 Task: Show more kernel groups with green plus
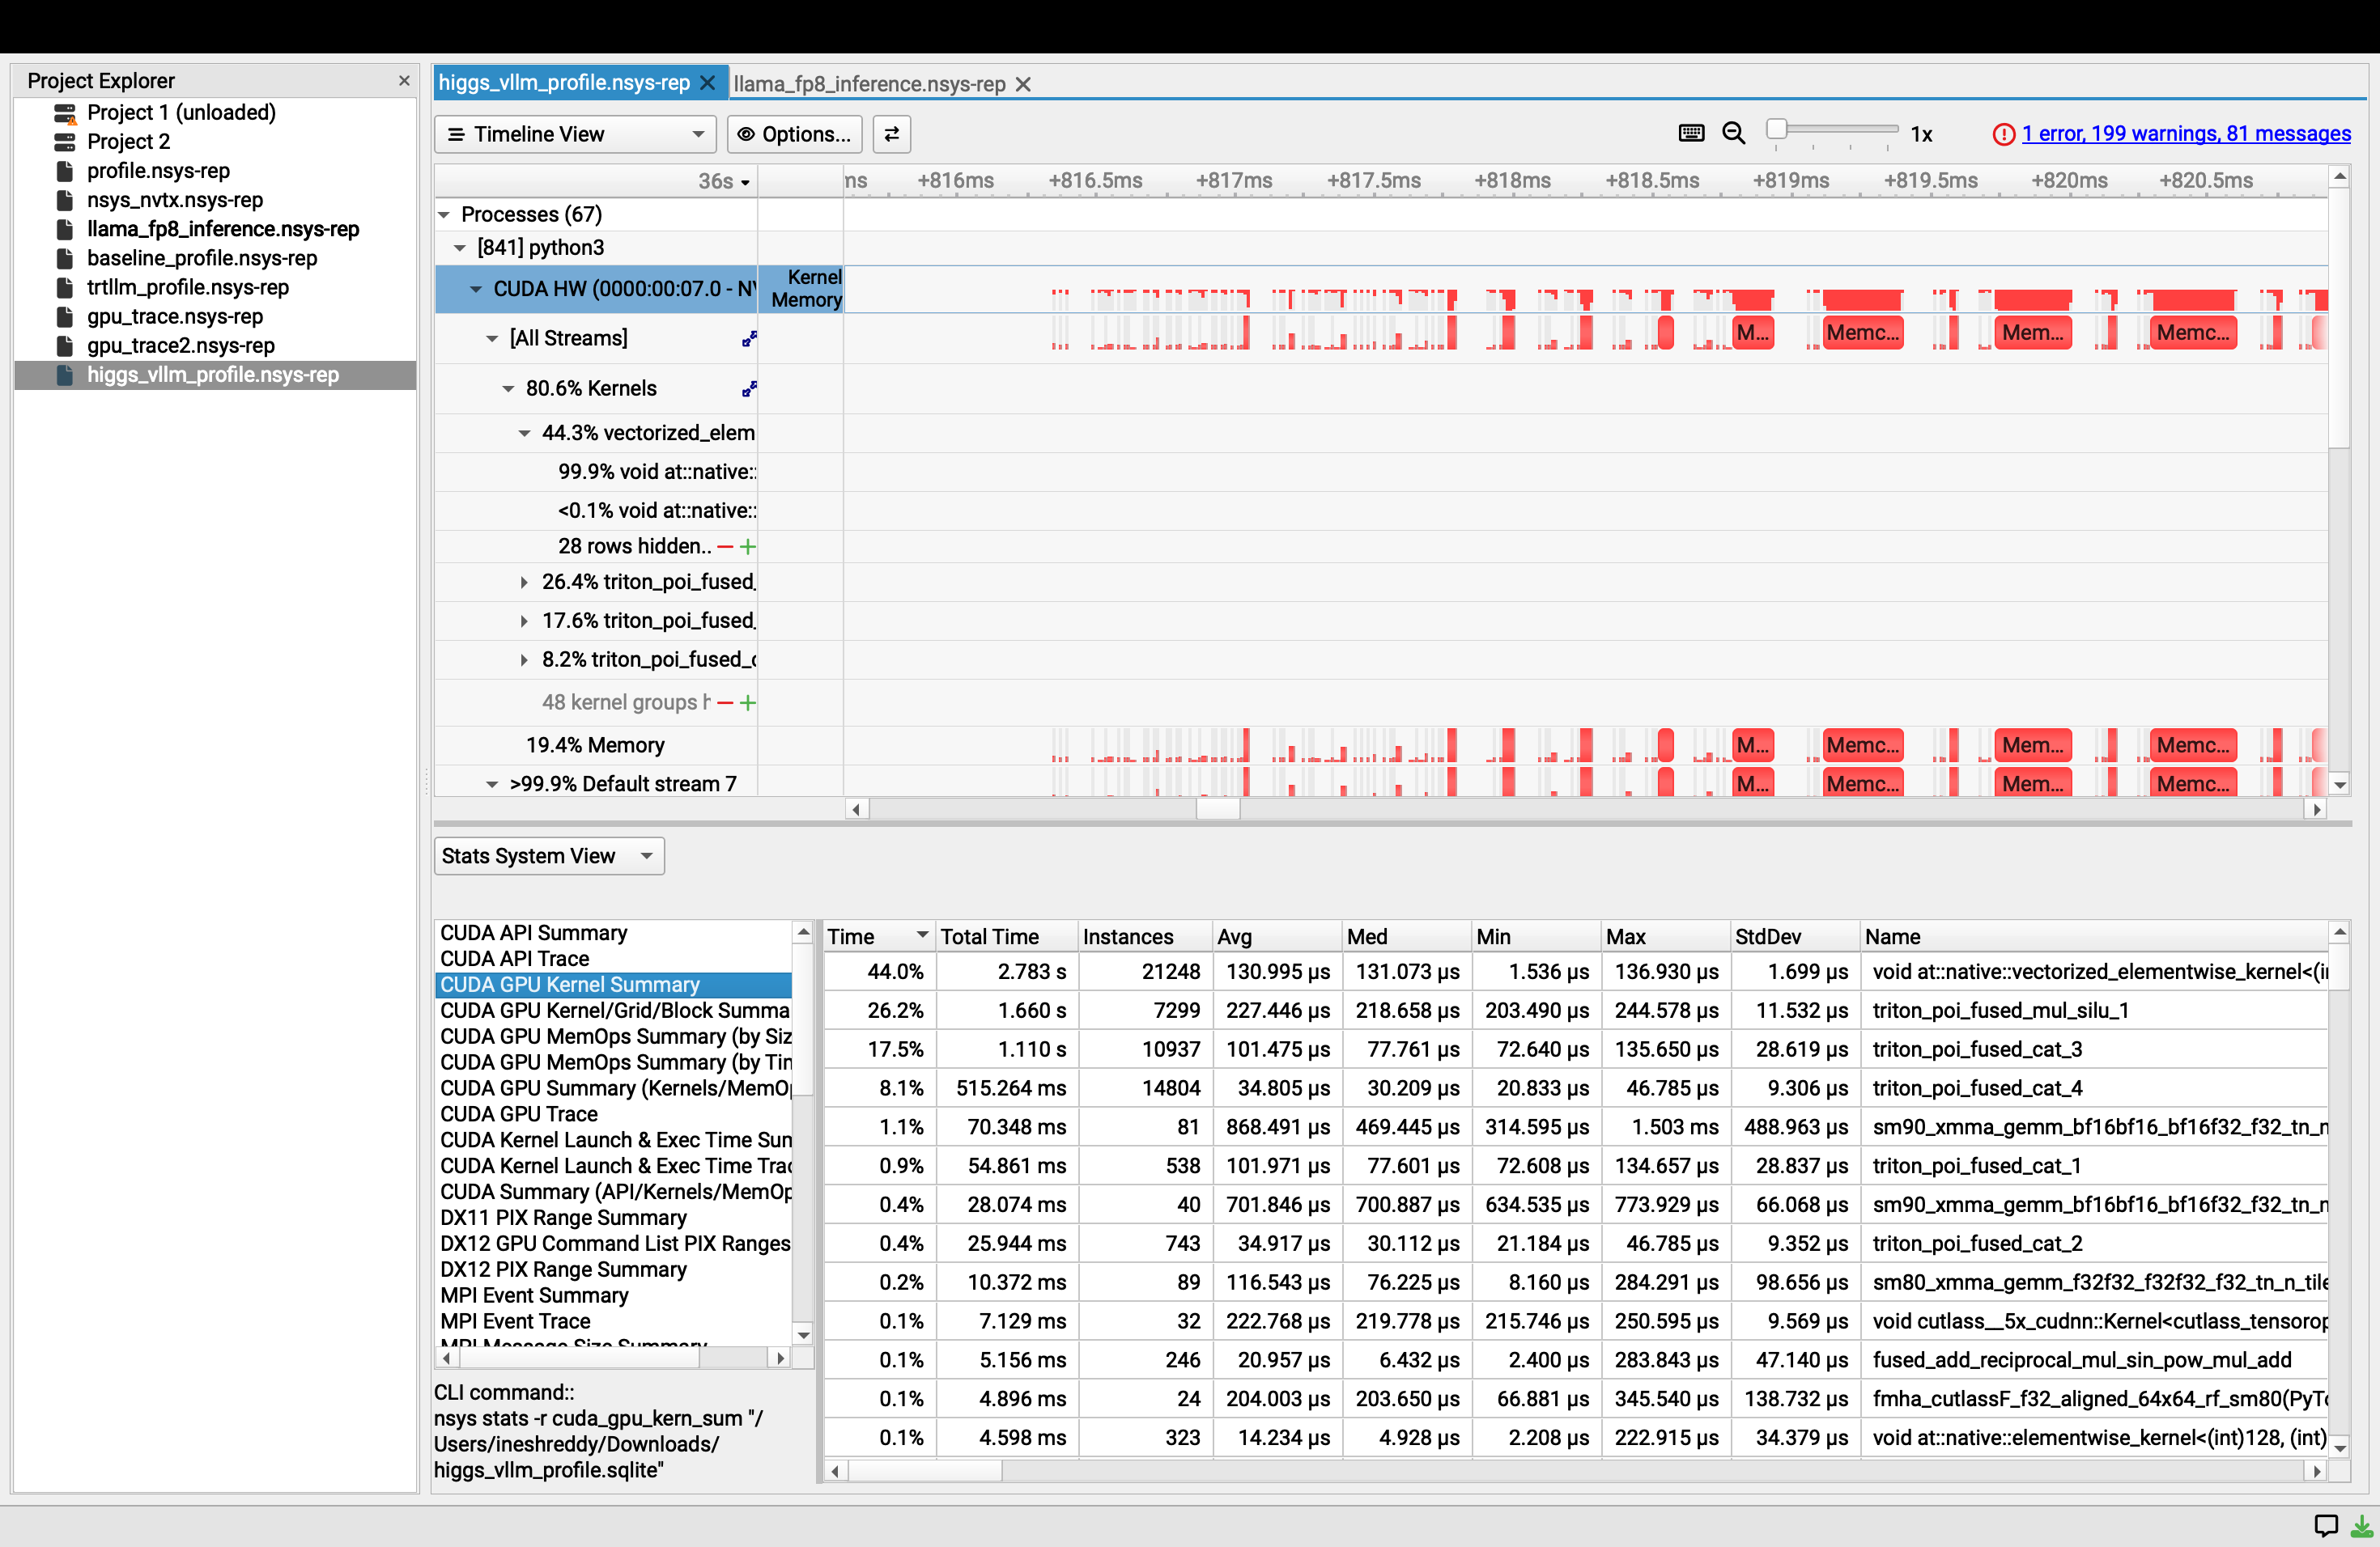click(x=748, y=702)
